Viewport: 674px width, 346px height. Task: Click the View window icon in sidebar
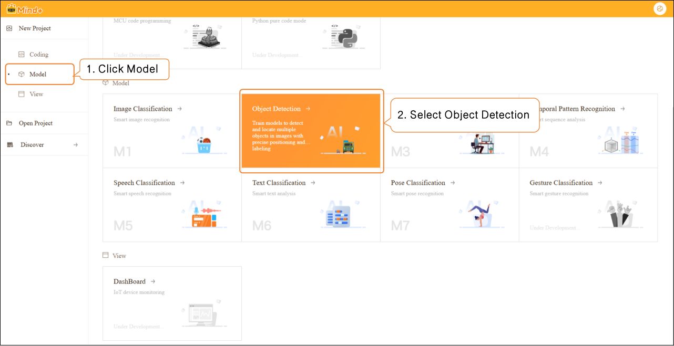pos(22,95)
